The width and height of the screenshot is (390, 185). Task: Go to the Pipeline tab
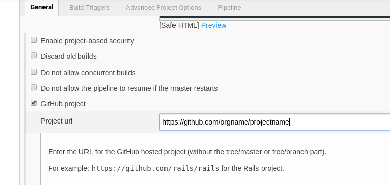[x=229, y=8]
